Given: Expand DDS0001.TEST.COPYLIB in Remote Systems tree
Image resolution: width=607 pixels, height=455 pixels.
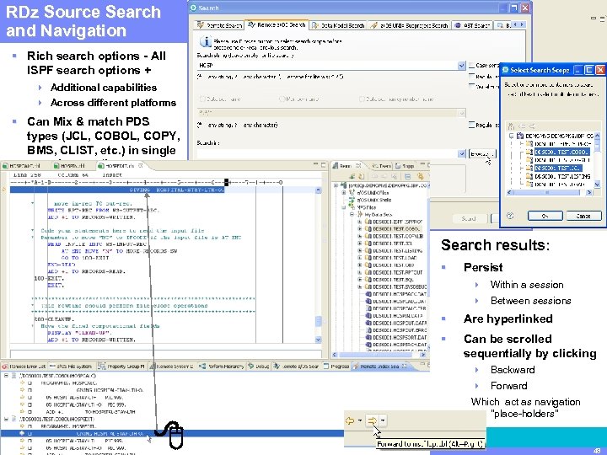Looking at the screenshot, I should pyautogui.click(x=360, y=236).
